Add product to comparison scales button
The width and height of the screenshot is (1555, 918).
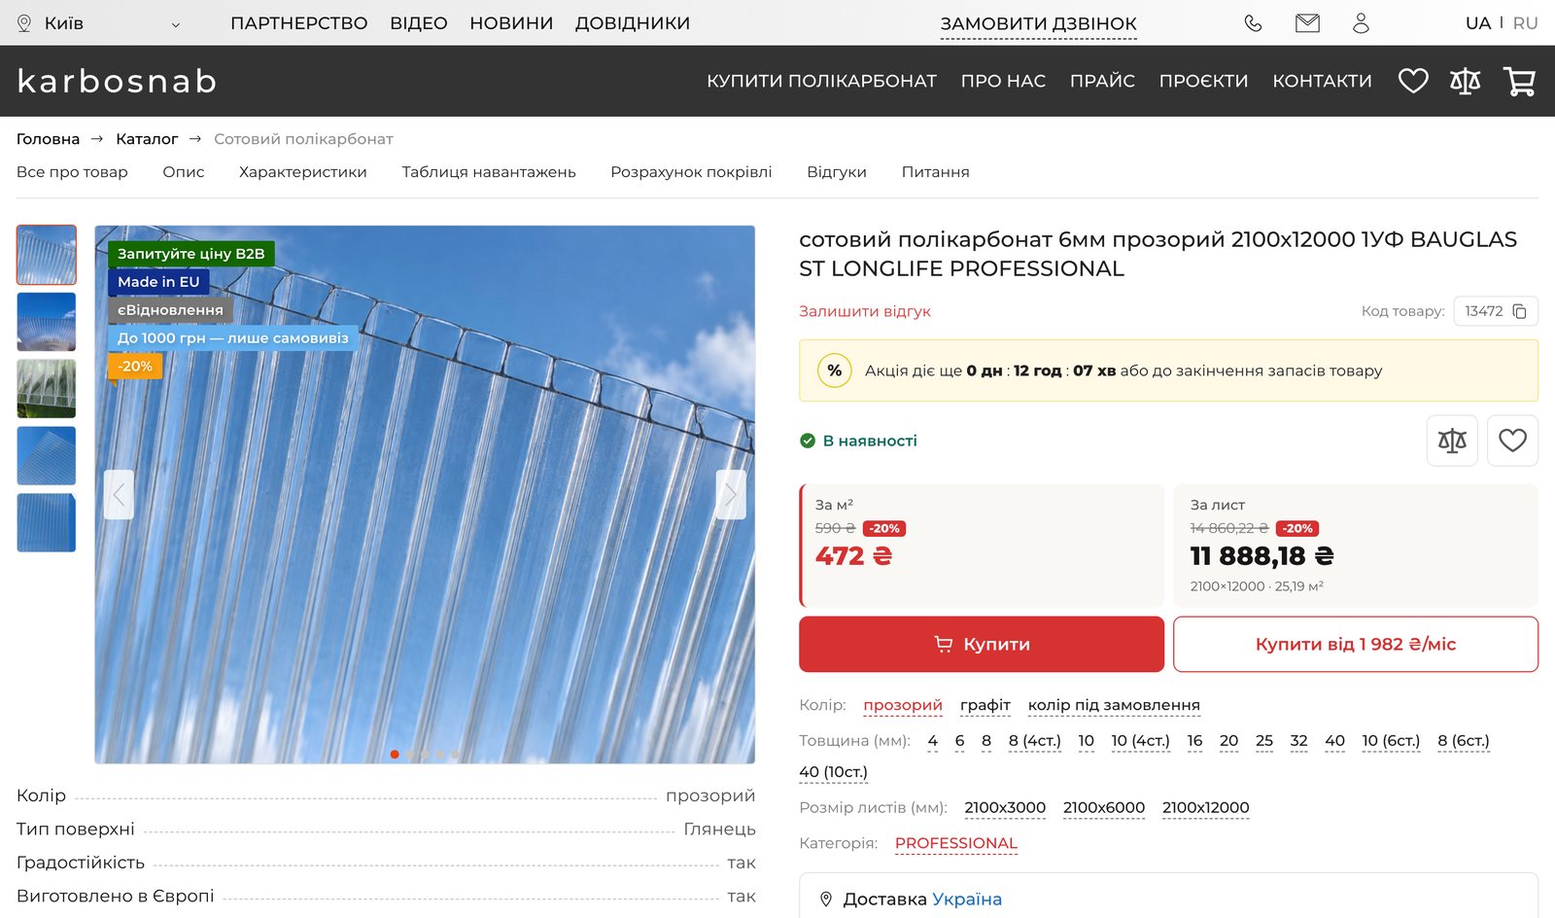pos(1452,441)
